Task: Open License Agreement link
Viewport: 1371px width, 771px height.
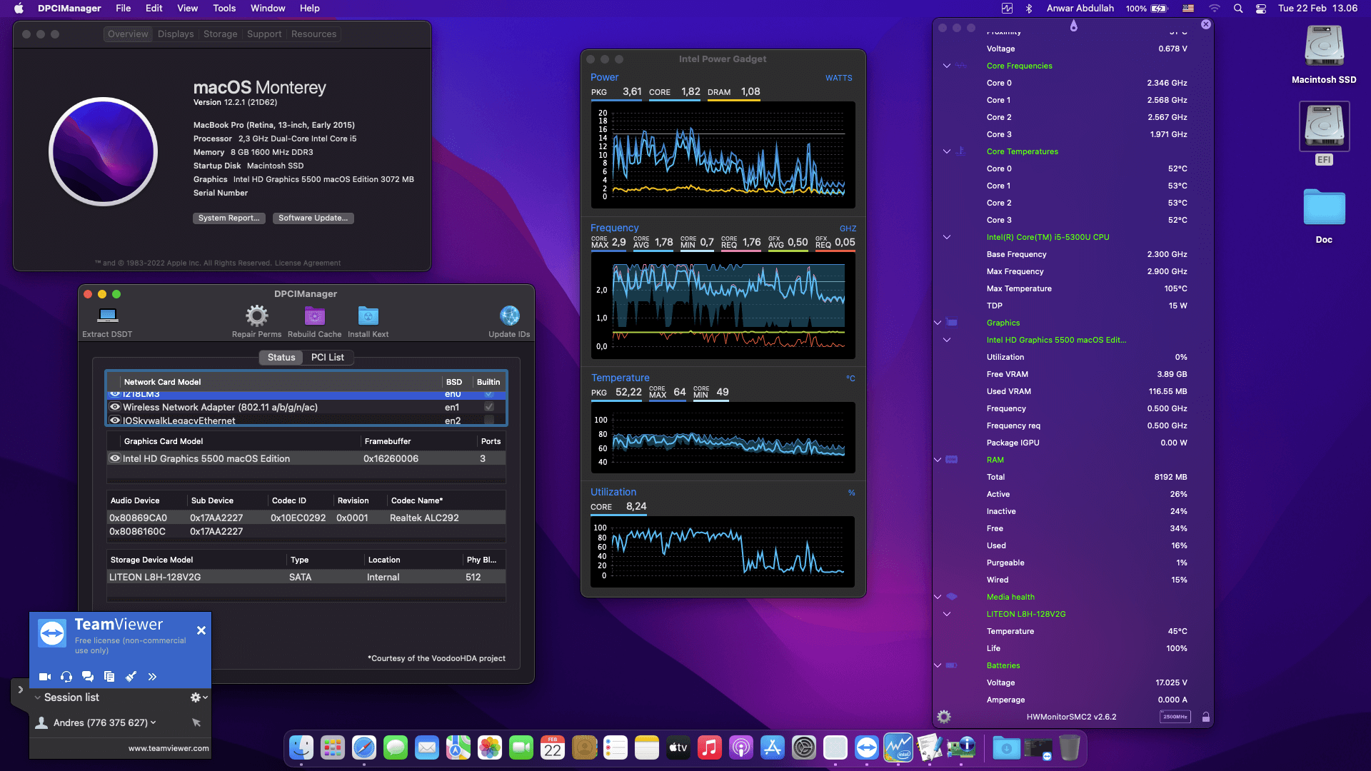Action: (308, 263)
